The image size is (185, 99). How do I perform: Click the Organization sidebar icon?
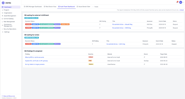(2, 13)
